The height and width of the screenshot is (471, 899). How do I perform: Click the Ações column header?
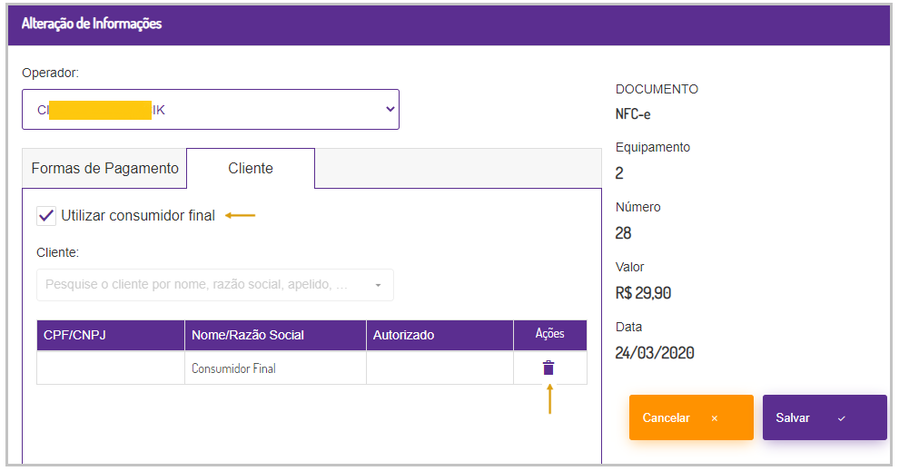coord(549,335)
